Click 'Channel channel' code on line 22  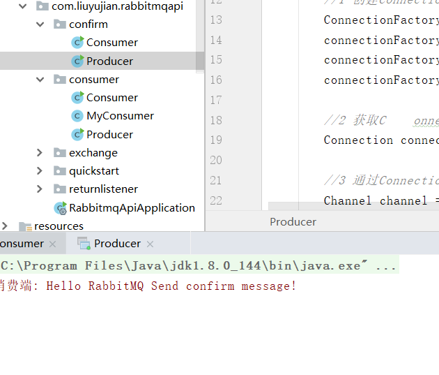pyautogui.click(x=376, y=201)
